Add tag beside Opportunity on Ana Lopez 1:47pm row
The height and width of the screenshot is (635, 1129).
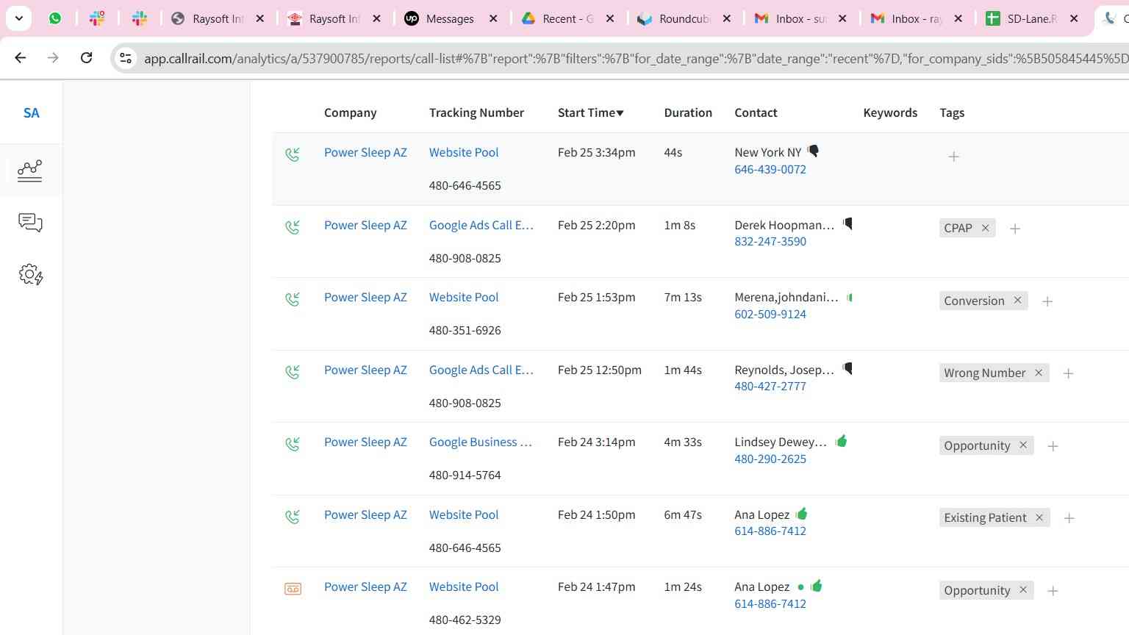pos(1053,591)
